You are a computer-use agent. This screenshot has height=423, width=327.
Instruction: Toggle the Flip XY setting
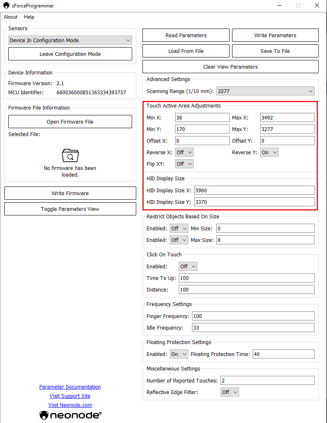[x=184, y=164]
